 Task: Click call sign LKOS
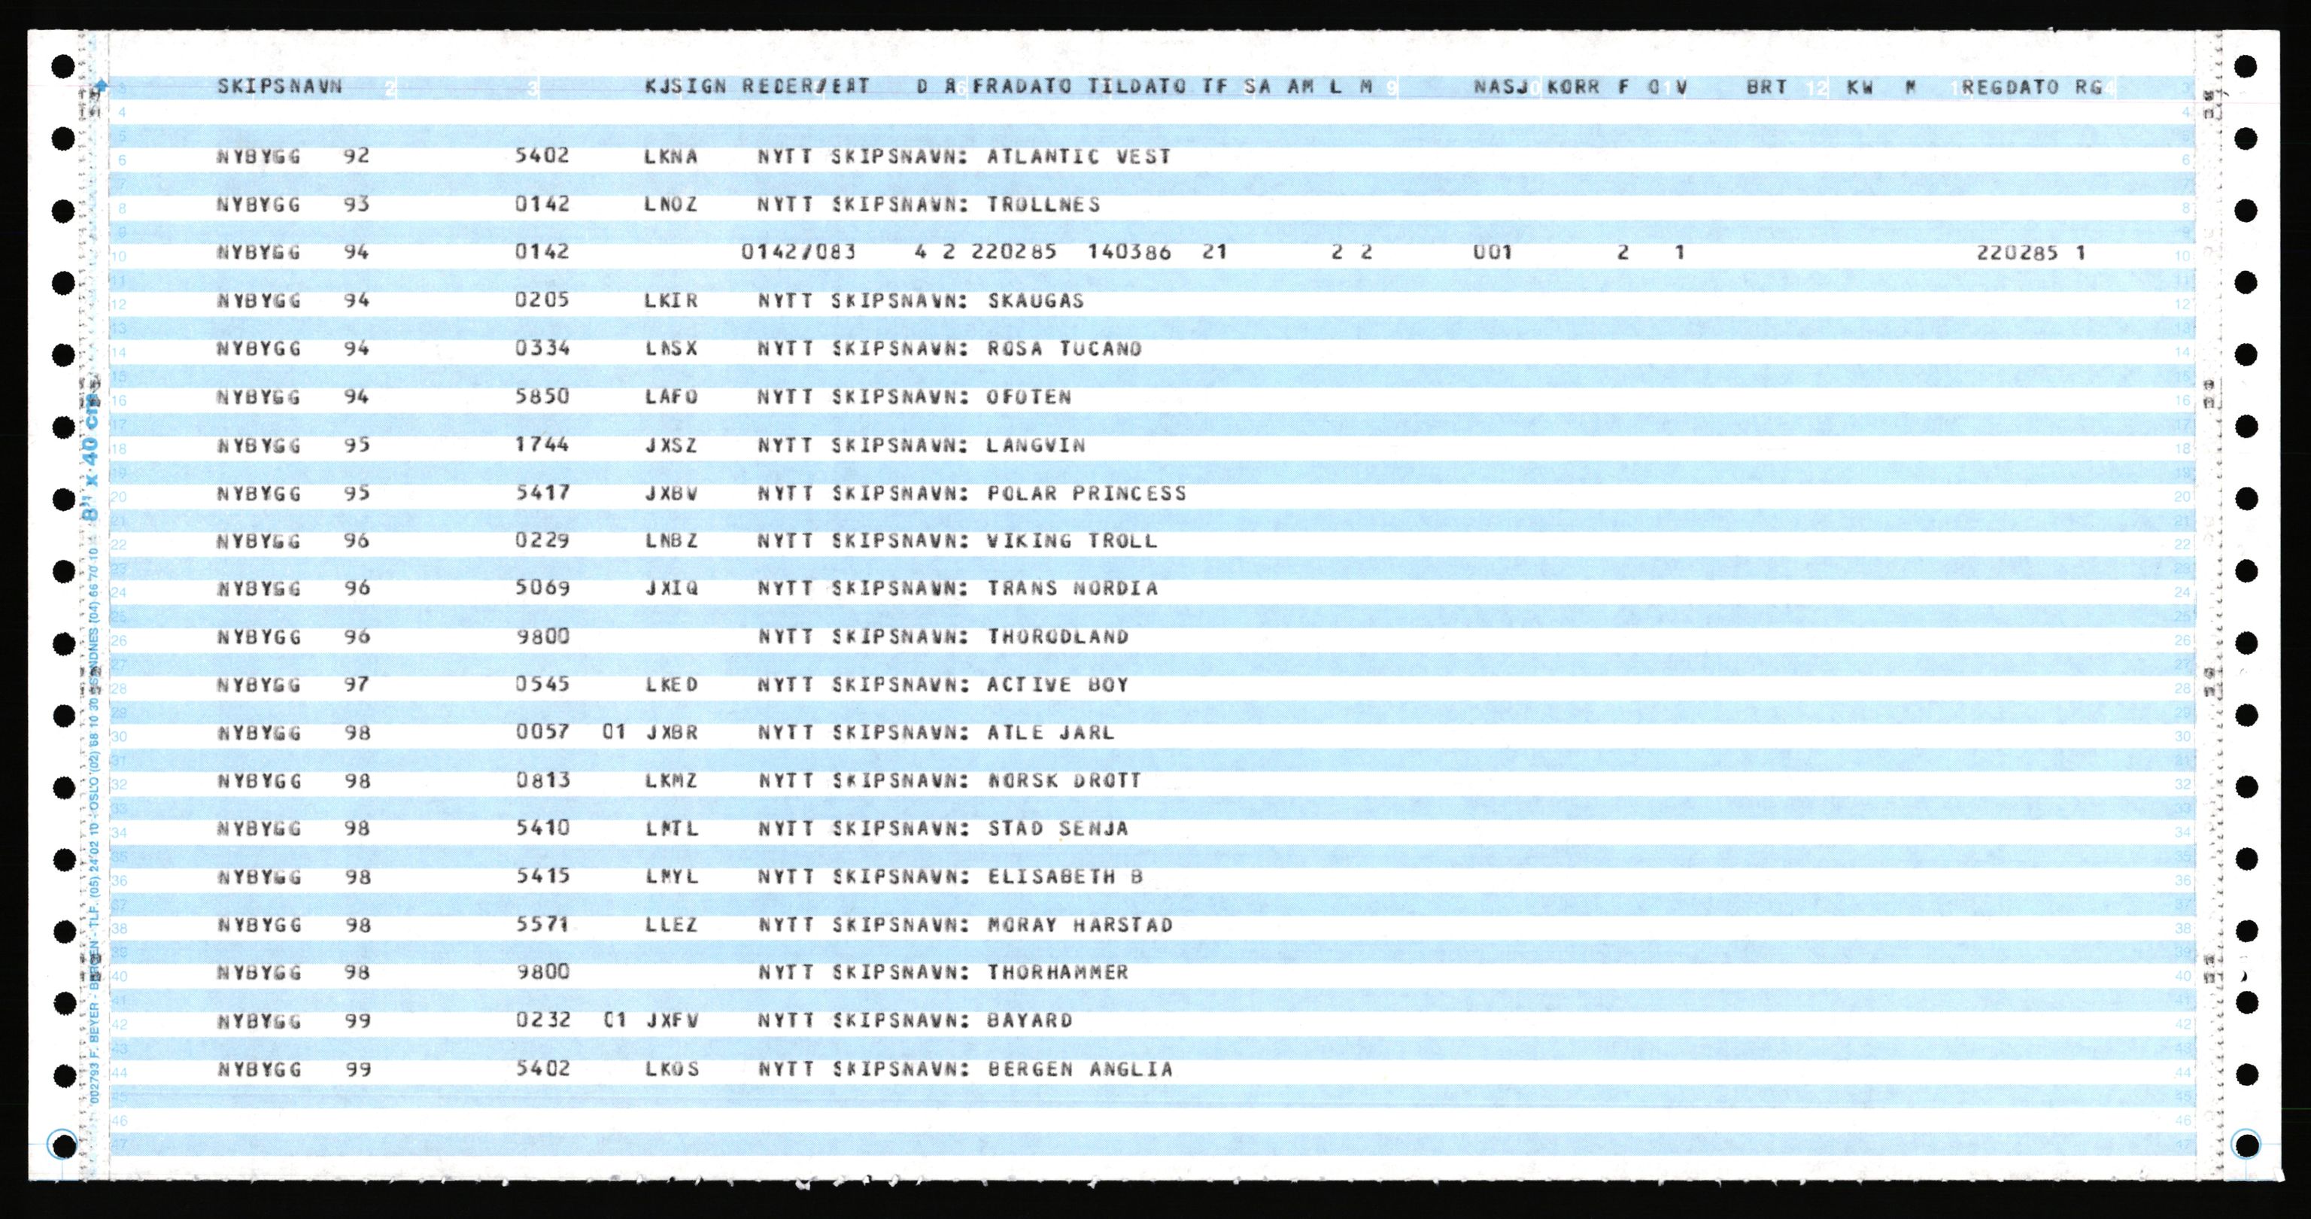(672, 1069)
